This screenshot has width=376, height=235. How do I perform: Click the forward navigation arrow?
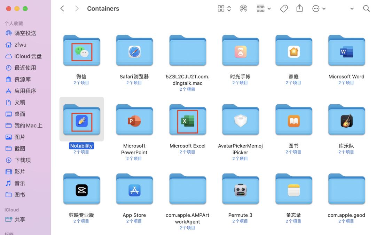77,8
